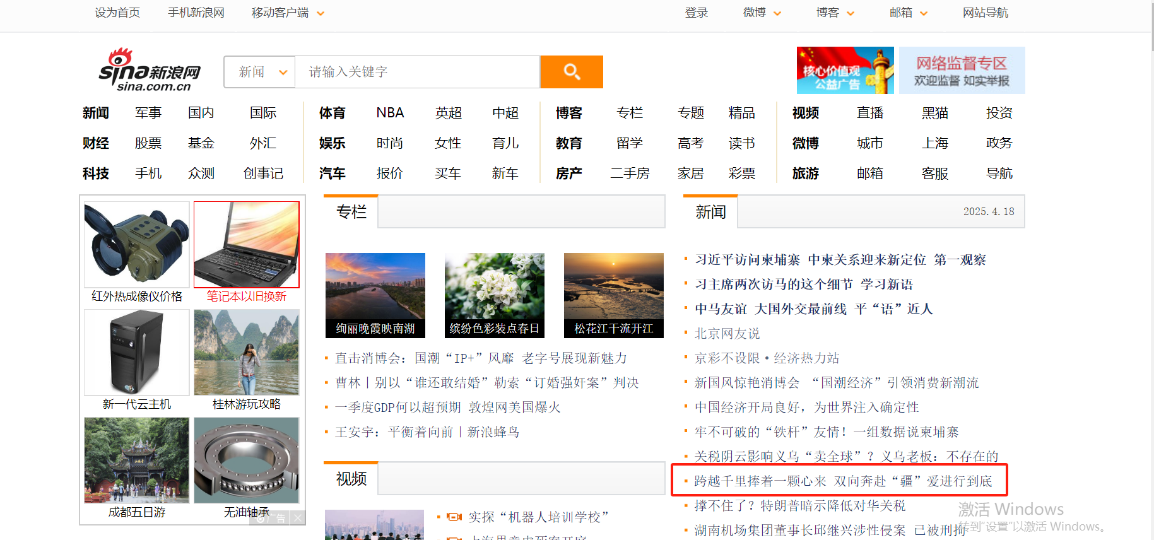Open 房产 channel link

[569, 173]
